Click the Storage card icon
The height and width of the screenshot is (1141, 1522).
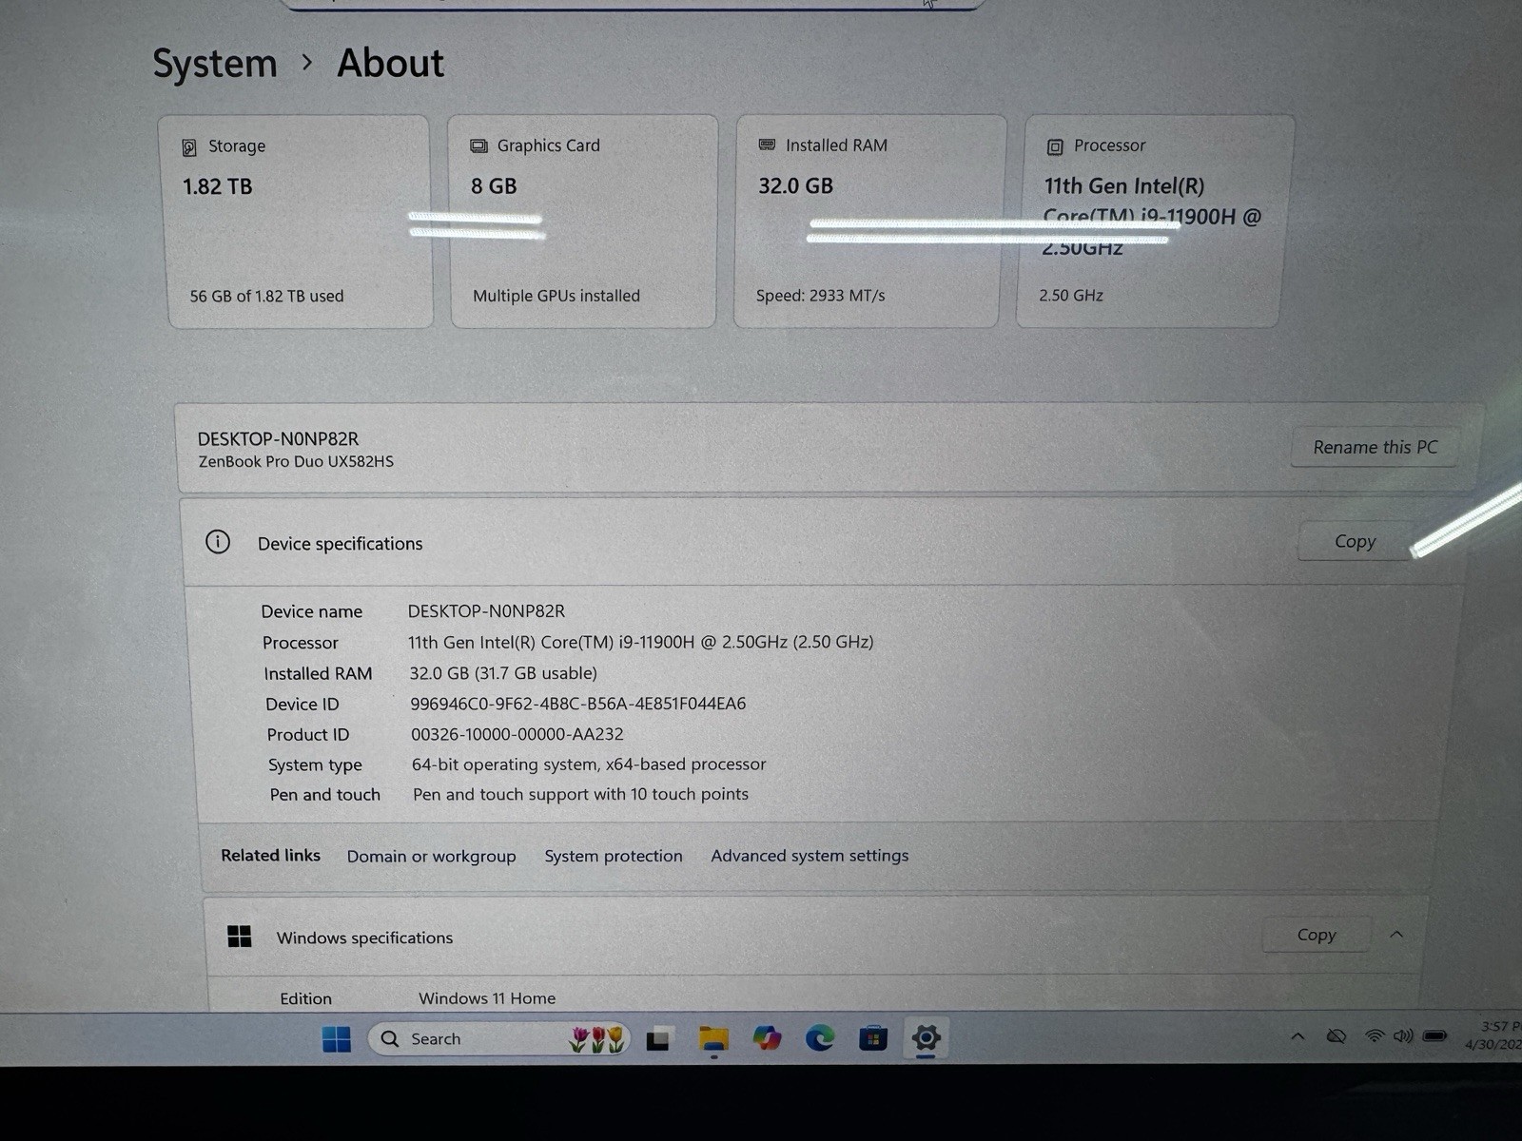click(x=189, y=147)
